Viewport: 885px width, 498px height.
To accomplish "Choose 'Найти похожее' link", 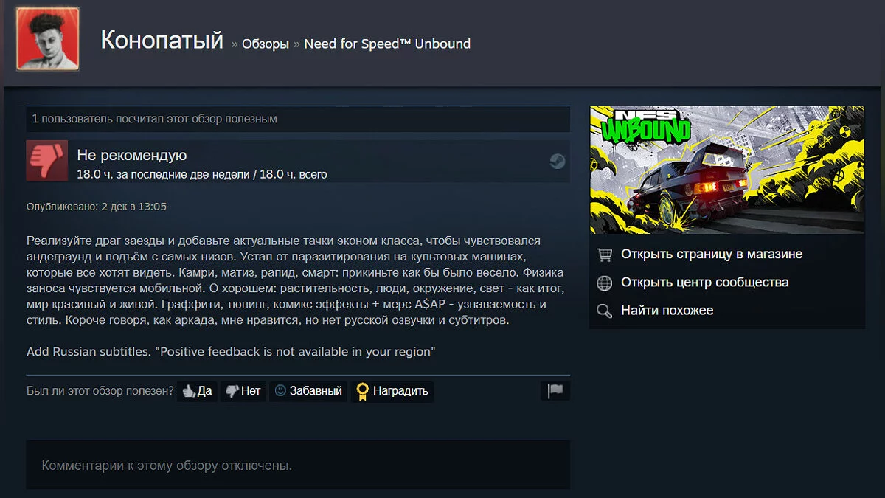I will (667, 311).
